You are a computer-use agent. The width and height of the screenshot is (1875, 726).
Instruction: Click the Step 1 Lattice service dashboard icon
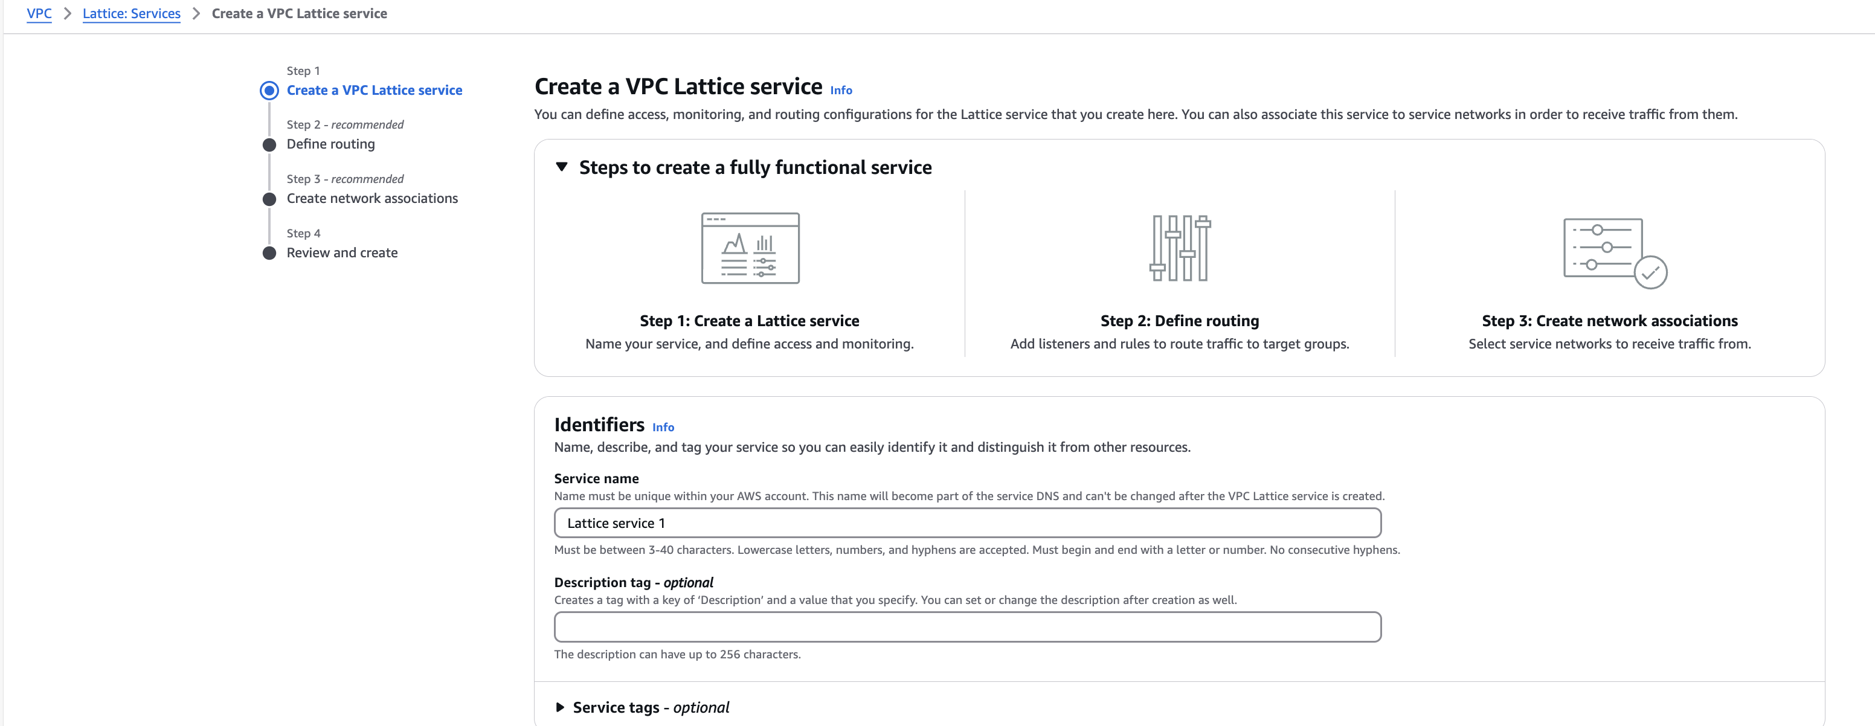(x=750, y=248)
